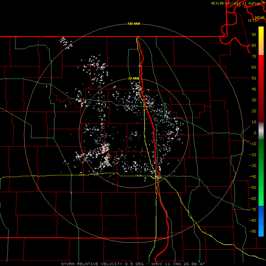
Task: Click the blue bottom segment of color bar
Action: [261, 221]
